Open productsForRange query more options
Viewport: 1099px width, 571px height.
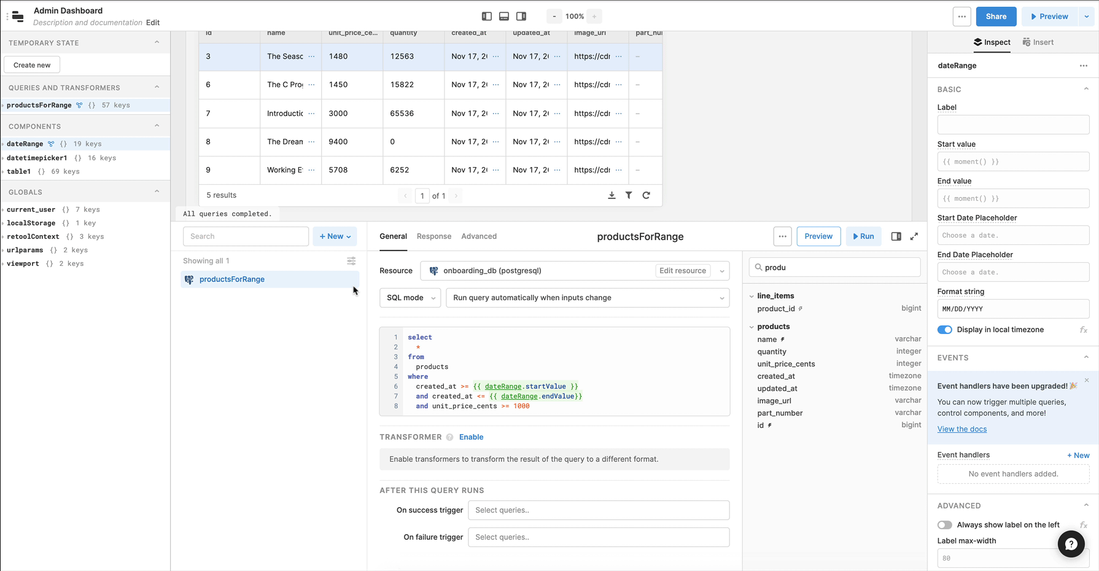782,236
